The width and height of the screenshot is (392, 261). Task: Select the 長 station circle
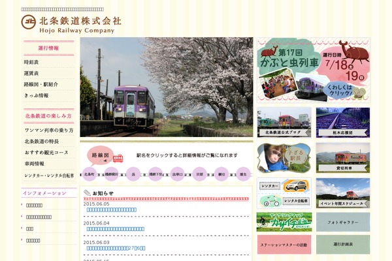pos(133,174)
